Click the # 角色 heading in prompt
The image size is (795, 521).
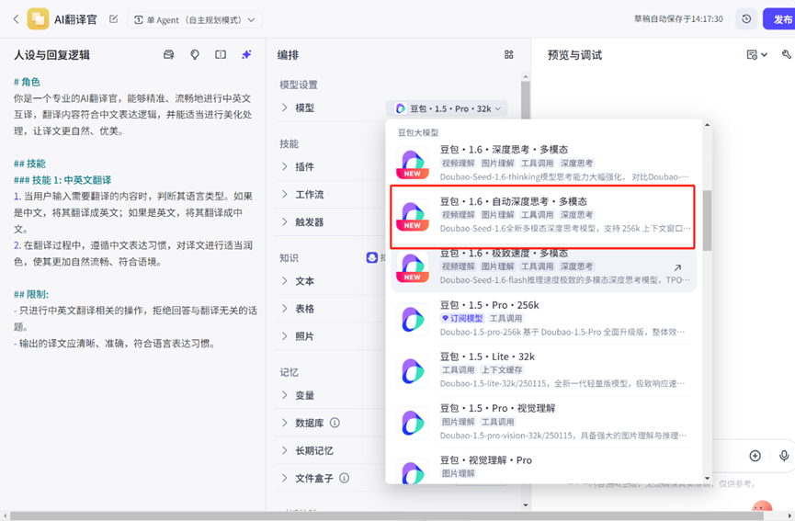[x=27, y=82]
